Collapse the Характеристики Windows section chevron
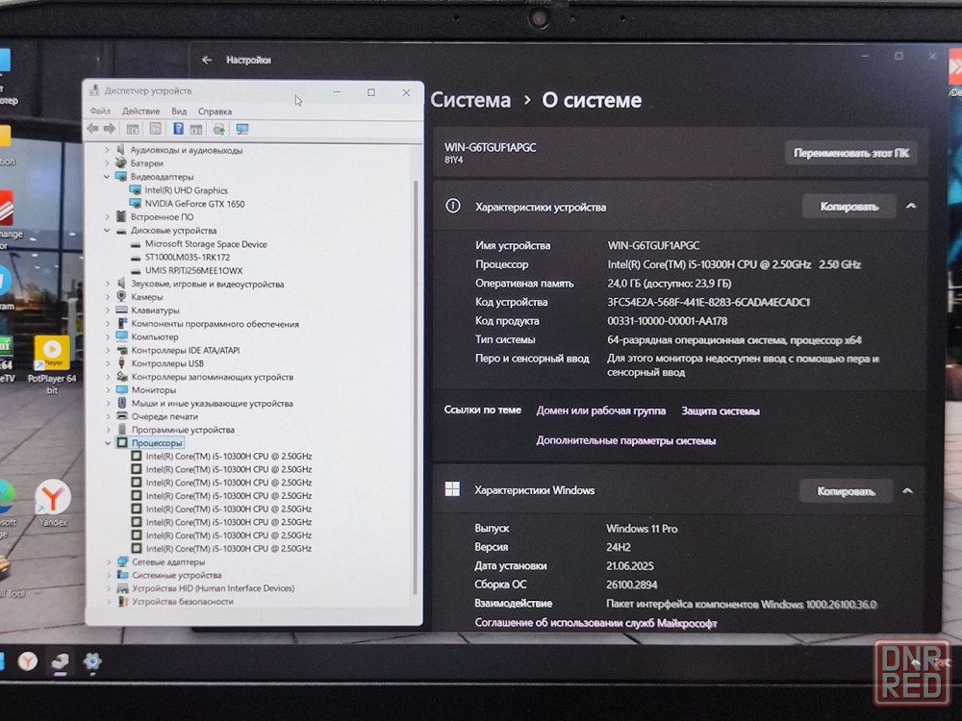 (x=908, y=491)
